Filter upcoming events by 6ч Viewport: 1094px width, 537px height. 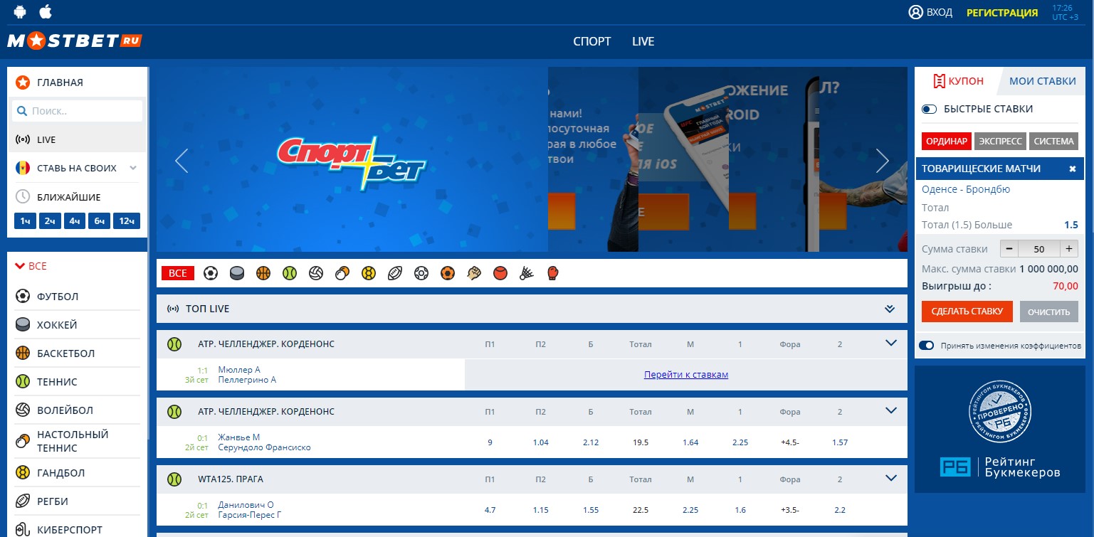point(100,221)
